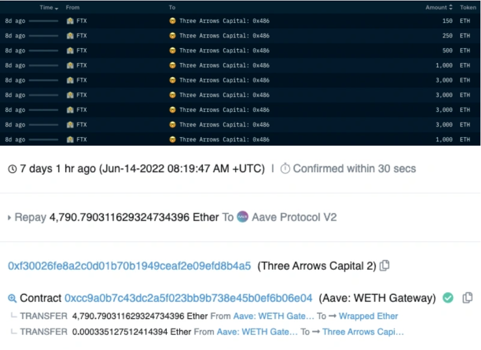
Task: Click Three Arrows emoji icon in 500 ETH row
Action: 172,50
